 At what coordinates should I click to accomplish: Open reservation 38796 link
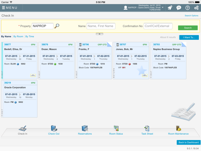[x=85, y=44]
